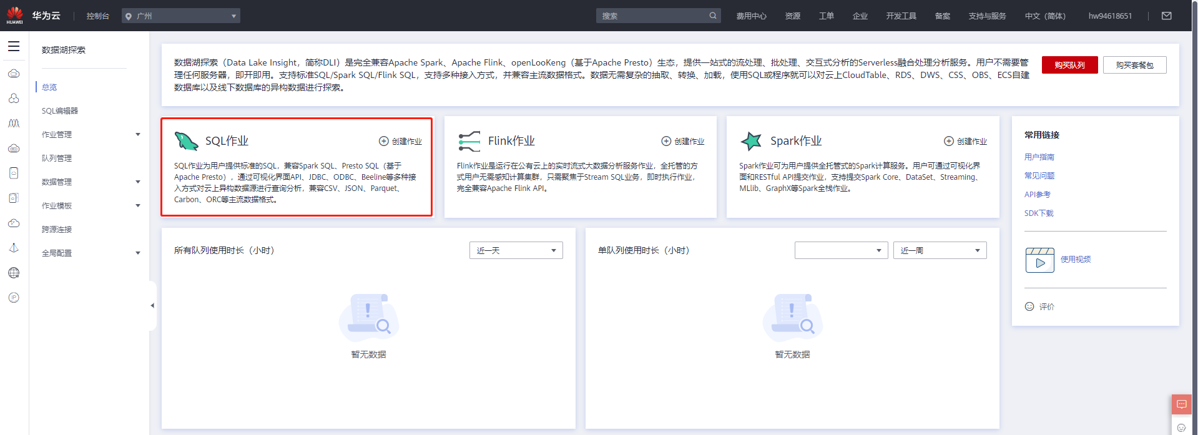1198x435 pixels.
Task: Click the smiley 评价 icon
Action: pos(1029,306)
